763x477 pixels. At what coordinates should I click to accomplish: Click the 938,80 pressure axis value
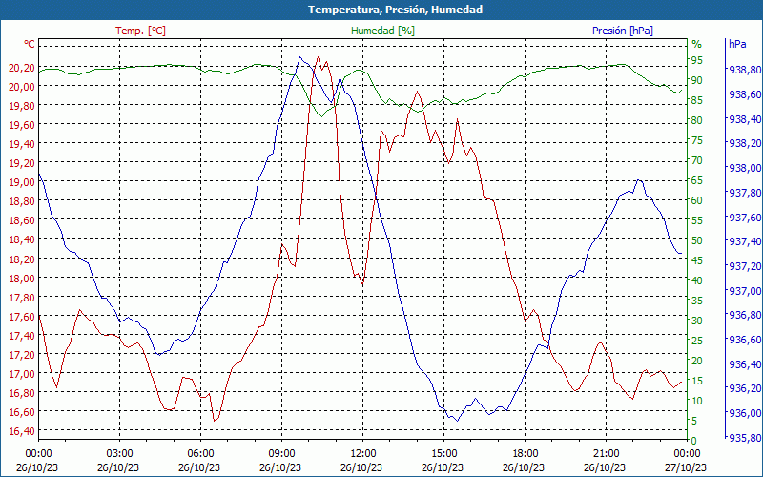745,70
